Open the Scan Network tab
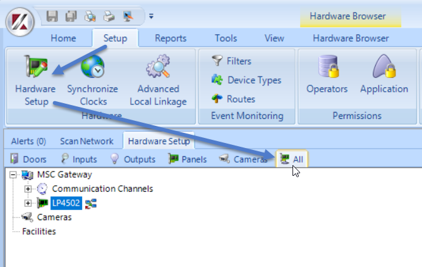The height and width of the screenshot is (267, 422). pos(87,141)
